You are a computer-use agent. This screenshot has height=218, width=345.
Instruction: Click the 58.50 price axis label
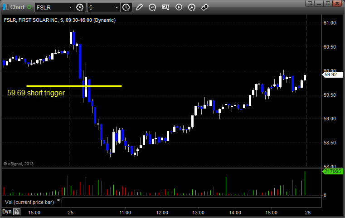pos(330,143)
